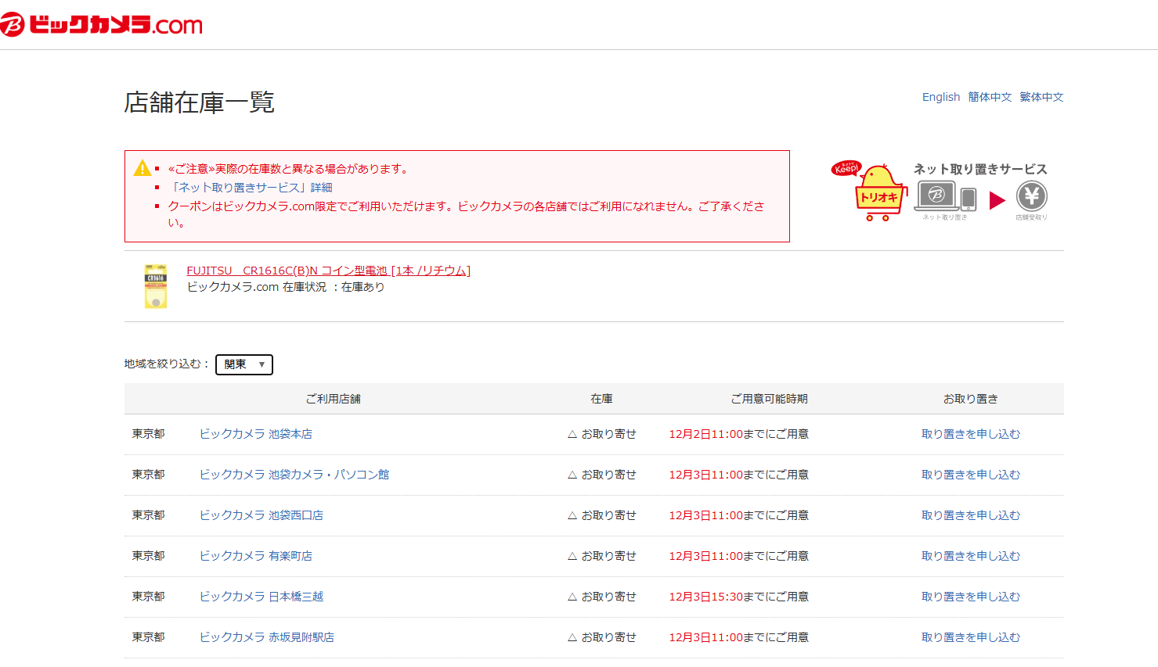1158x667 pixels.
Task: Open the ネット取り置きサービス詳細 link
Action: pyautogui.click(x=251, y=188)
